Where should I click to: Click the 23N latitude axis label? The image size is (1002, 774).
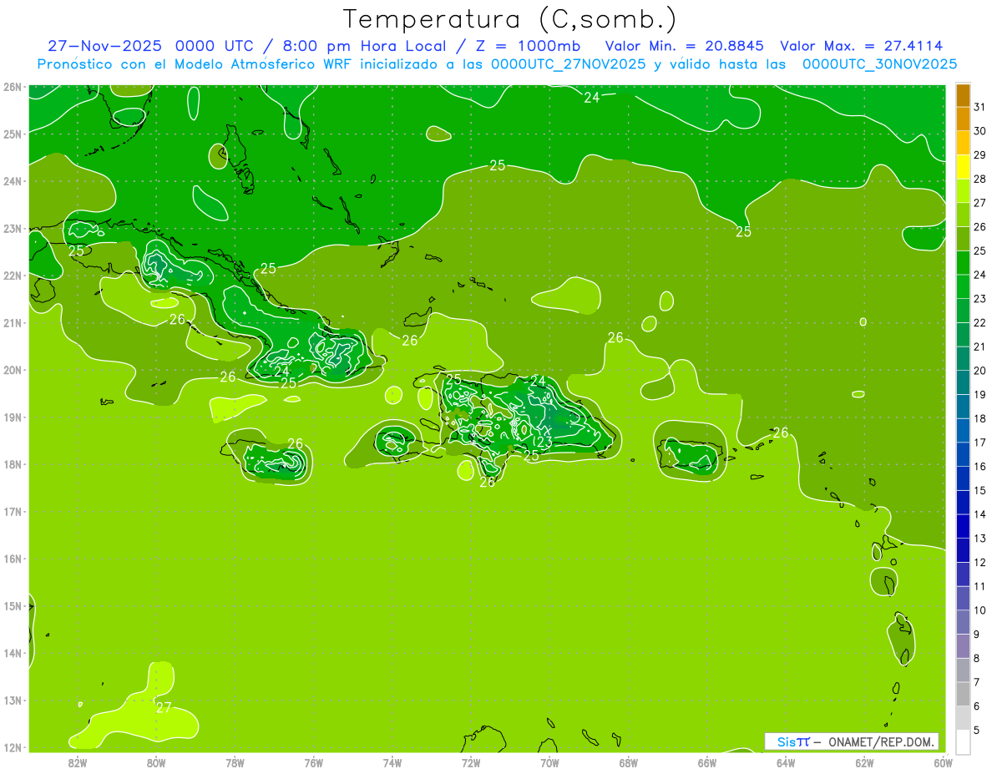[x=12, y=228]
